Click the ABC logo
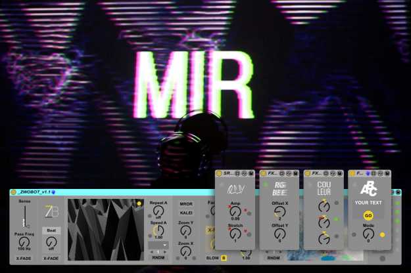Image resolution: width=411 pixels, height=273 pixels. pos(368,188)
